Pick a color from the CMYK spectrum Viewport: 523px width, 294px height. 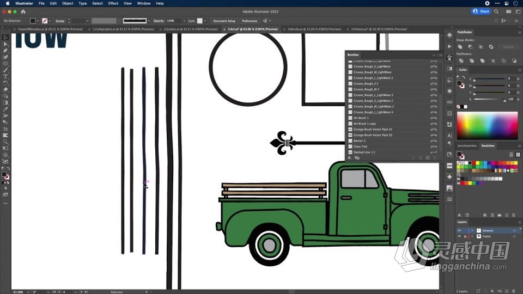(x=487, y=125)
